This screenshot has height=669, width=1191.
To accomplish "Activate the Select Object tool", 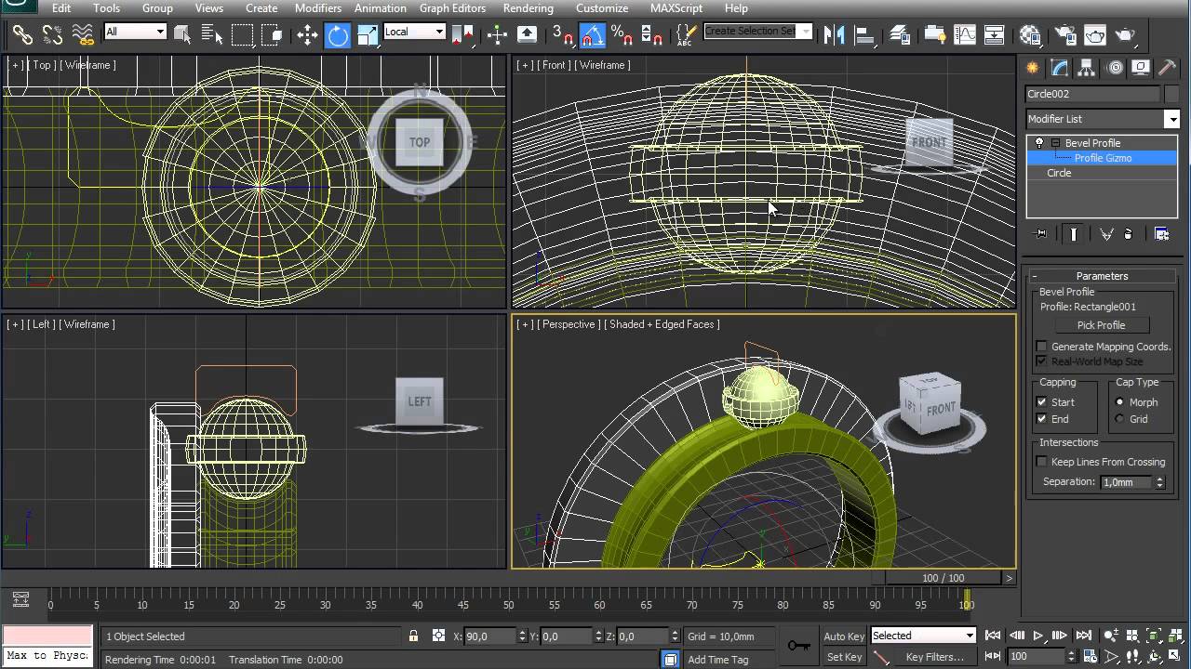I will click(x=182, y=35).
